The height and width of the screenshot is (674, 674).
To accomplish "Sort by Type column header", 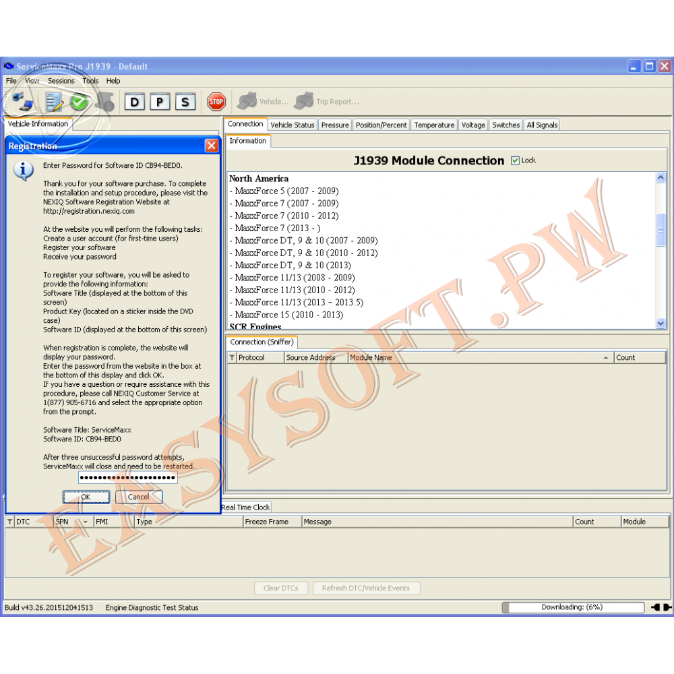I will (x=189, y=522).
